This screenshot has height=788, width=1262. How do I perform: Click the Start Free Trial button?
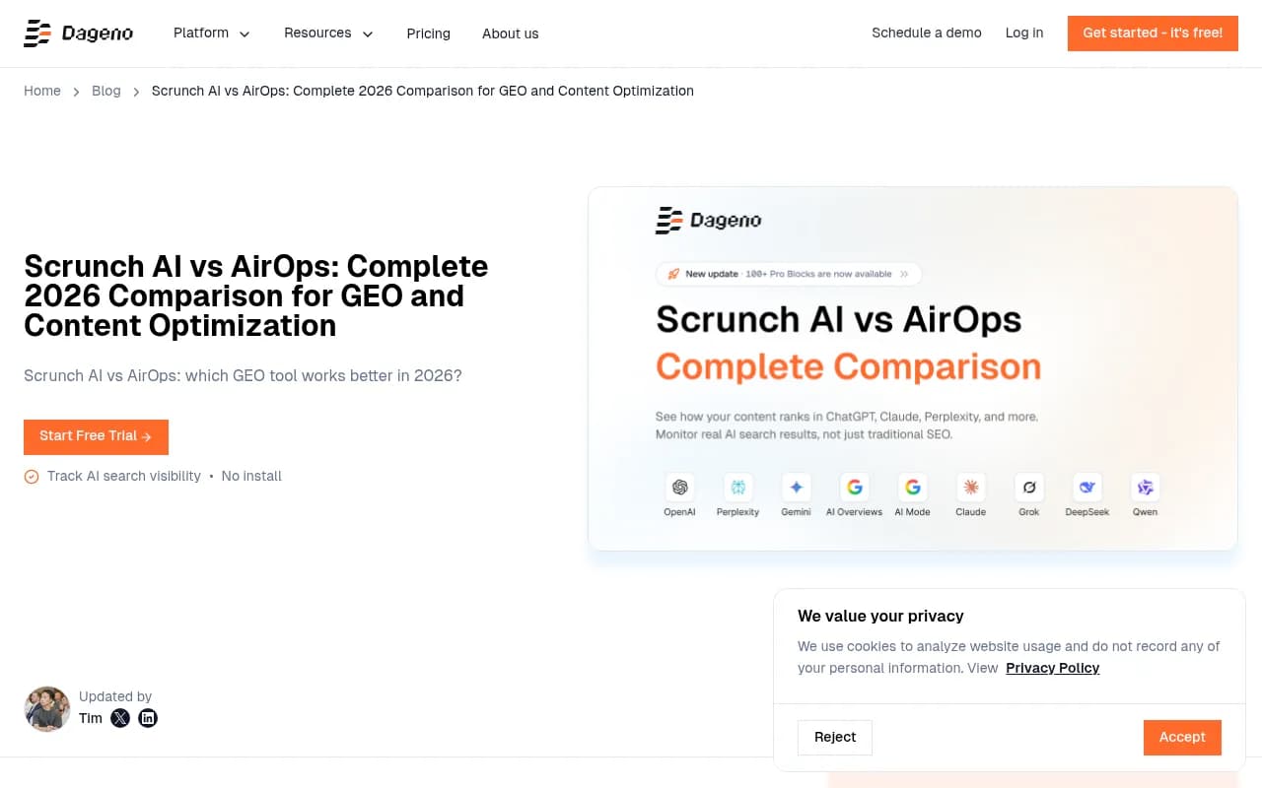(x=96, y=437)
